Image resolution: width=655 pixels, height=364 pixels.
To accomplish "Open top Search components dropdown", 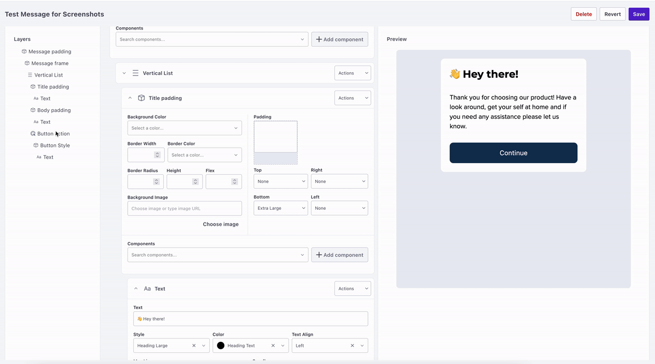I will [x=212, y=39].
